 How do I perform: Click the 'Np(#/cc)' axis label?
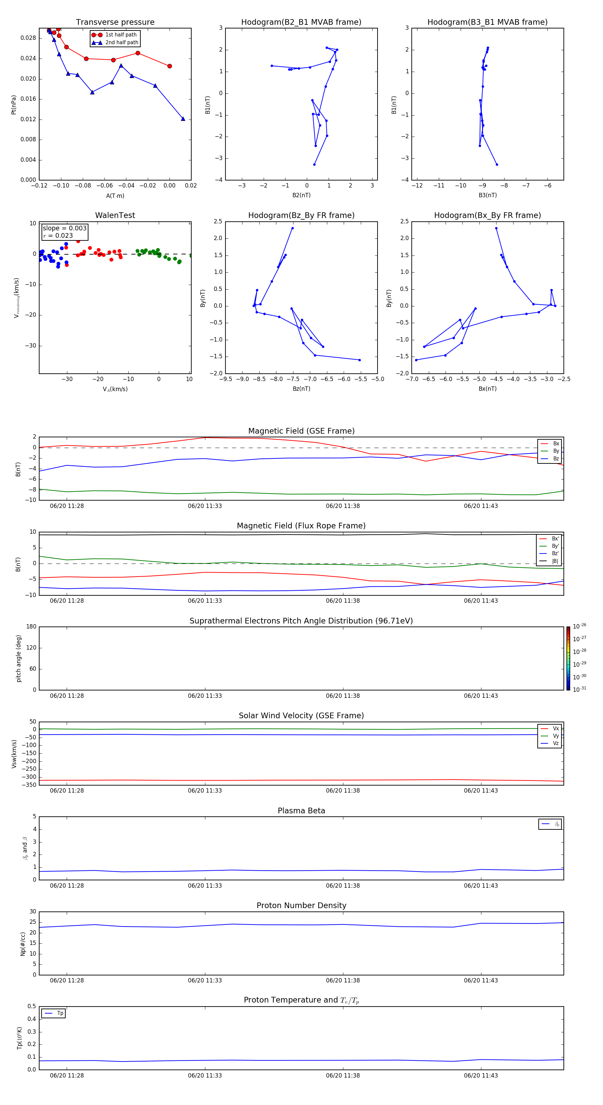(x=23, y=943)
